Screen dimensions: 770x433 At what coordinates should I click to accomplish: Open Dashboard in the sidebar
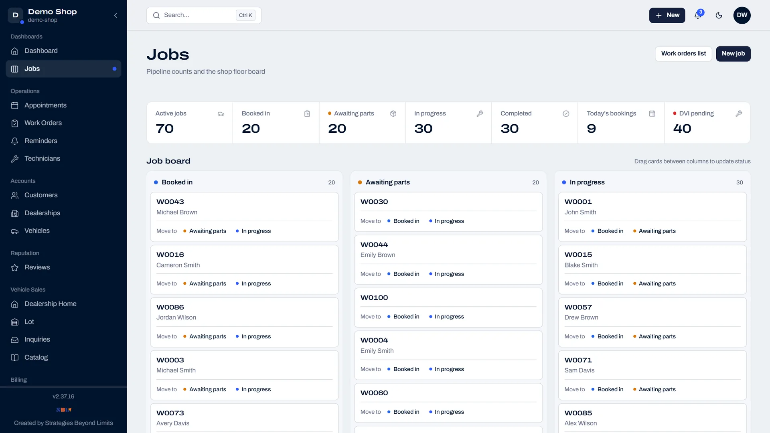63,51
